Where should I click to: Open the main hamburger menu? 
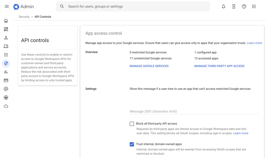pos(7,6)
